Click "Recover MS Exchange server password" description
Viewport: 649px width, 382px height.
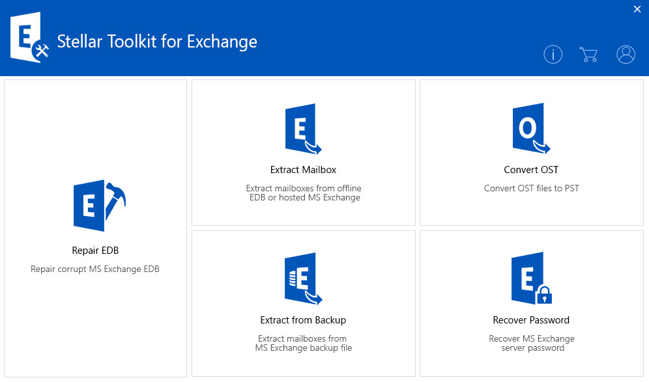coord(532,343)
